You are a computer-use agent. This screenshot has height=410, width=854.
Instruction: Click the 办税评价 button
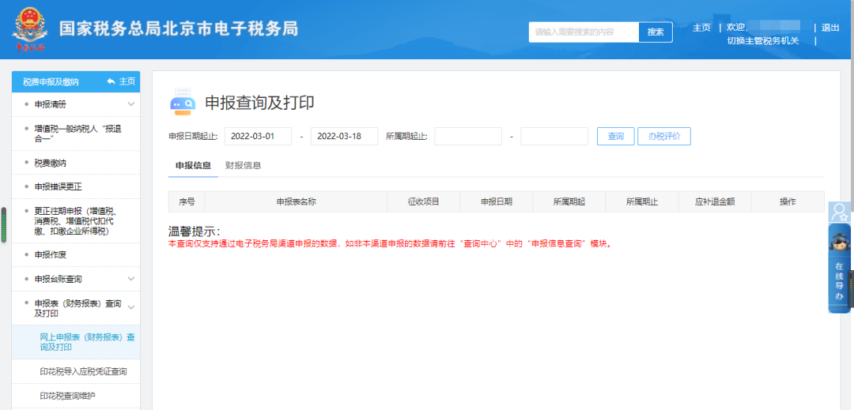[664, 137]
